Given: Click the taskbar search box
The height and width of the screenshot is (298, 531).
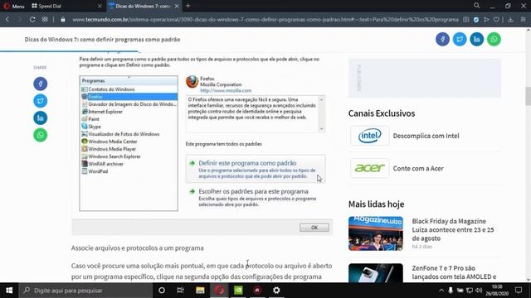Looking at the screenshot, I should [85, 291].
